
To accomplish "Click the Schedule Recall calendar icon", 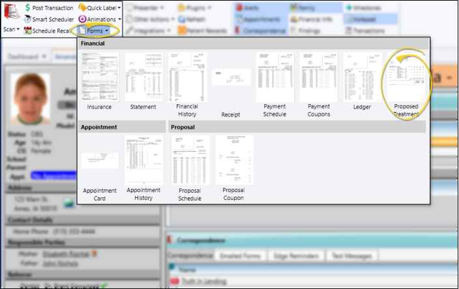I will click(x=27, y=31).
